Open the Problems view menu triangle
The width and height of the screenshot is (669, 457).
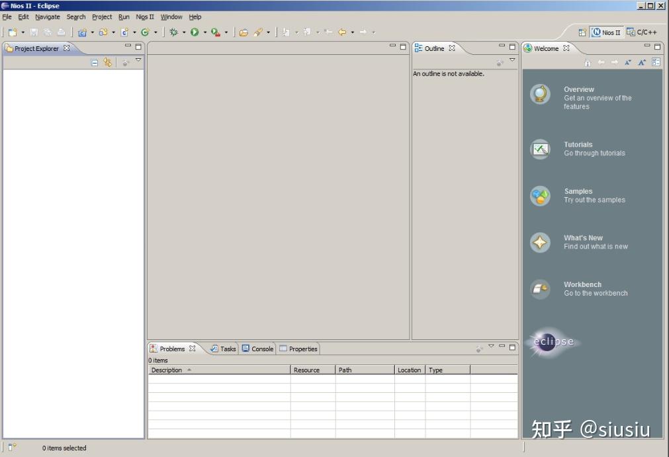point(491,346)
